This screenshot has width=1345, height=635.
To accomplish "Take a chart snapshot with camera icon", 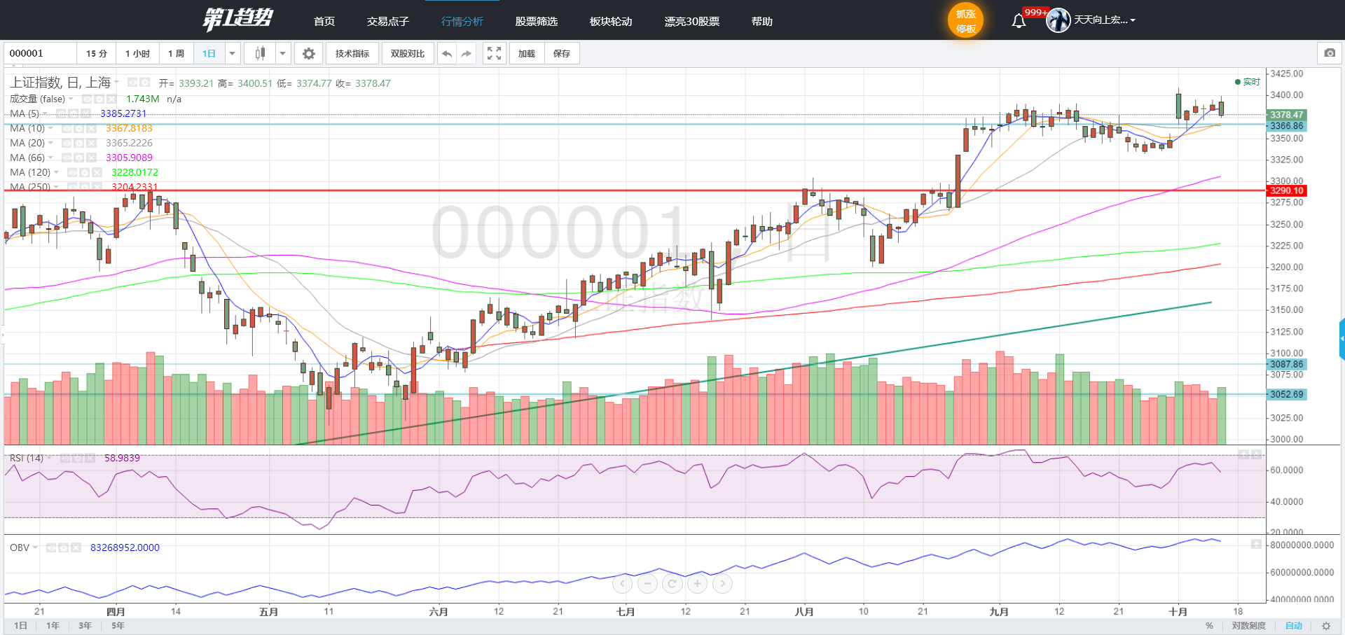I will coord(1330,53).
